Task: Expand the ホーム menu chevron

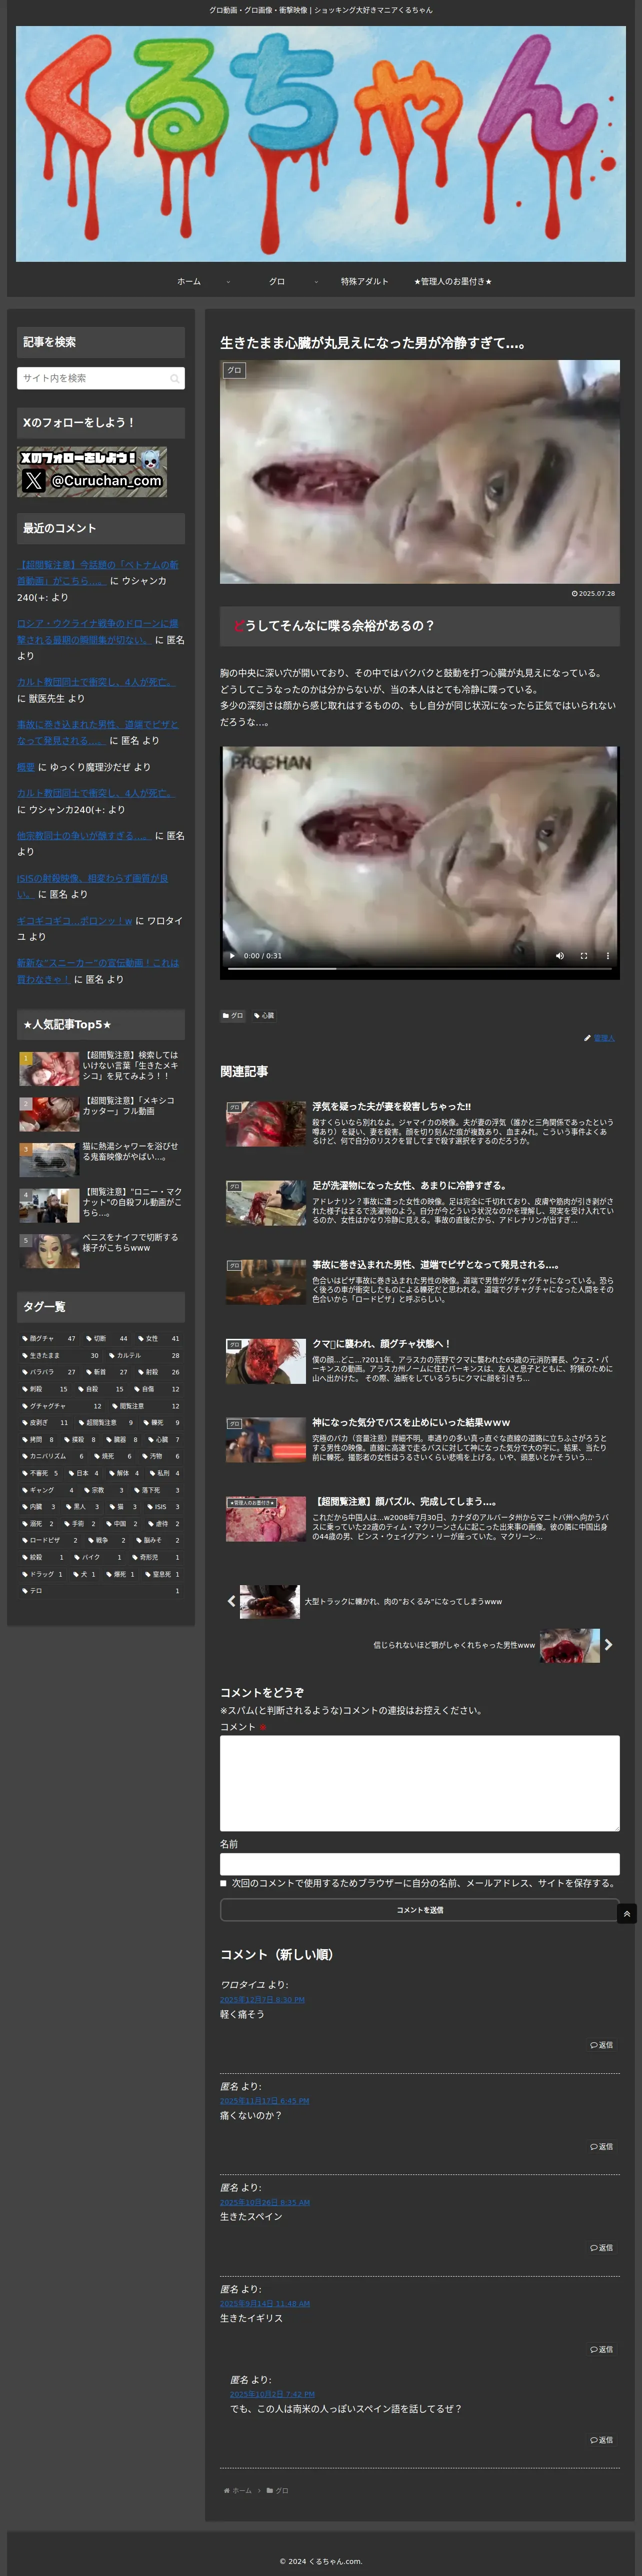Action: click(x=227, y=282)
